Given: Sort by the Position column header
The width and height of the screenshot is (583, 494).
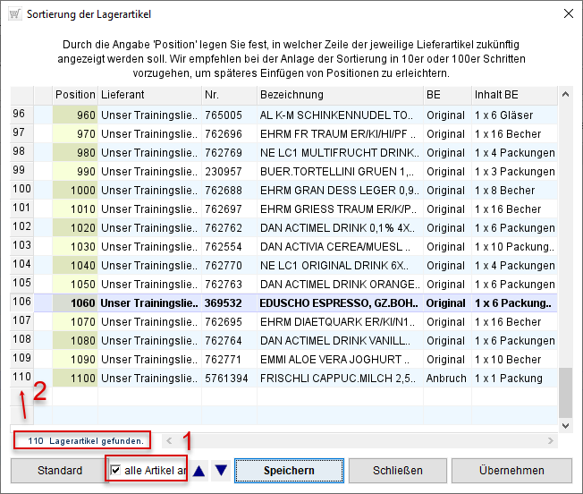Looking at the screenshot, I should [74, 95].
